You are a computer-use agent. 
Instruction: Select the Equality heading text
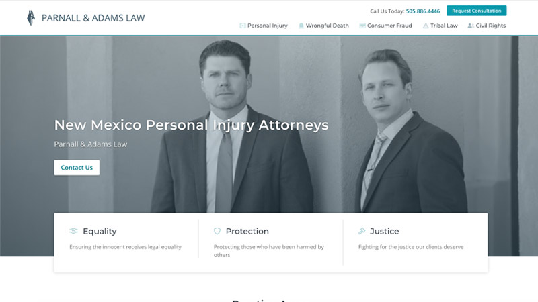click(100, 231)
